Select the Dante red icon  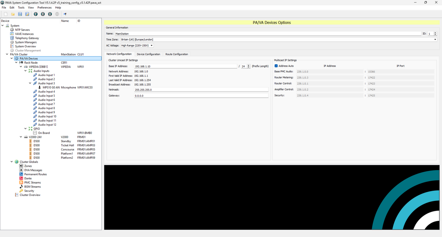[x=21, y=178]
